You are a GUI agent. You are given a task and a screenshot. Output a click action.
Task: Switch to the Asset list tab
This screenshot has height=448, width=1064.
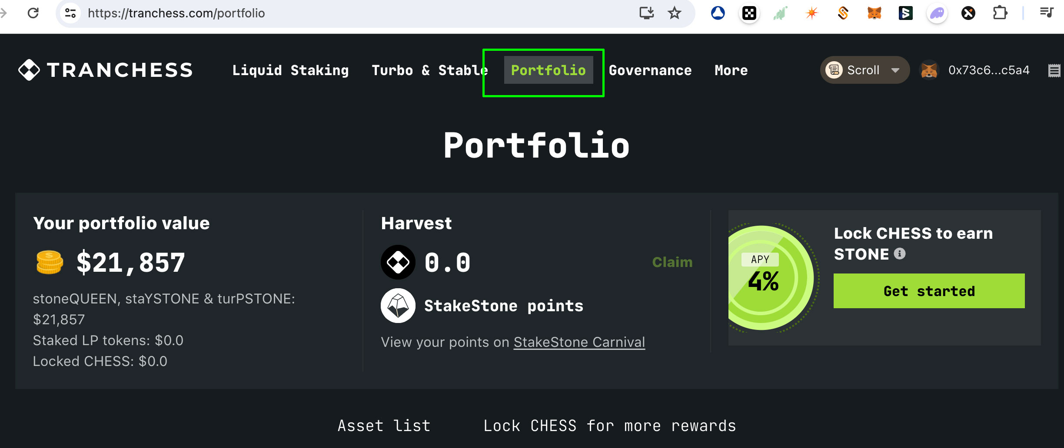coord(384,426)
